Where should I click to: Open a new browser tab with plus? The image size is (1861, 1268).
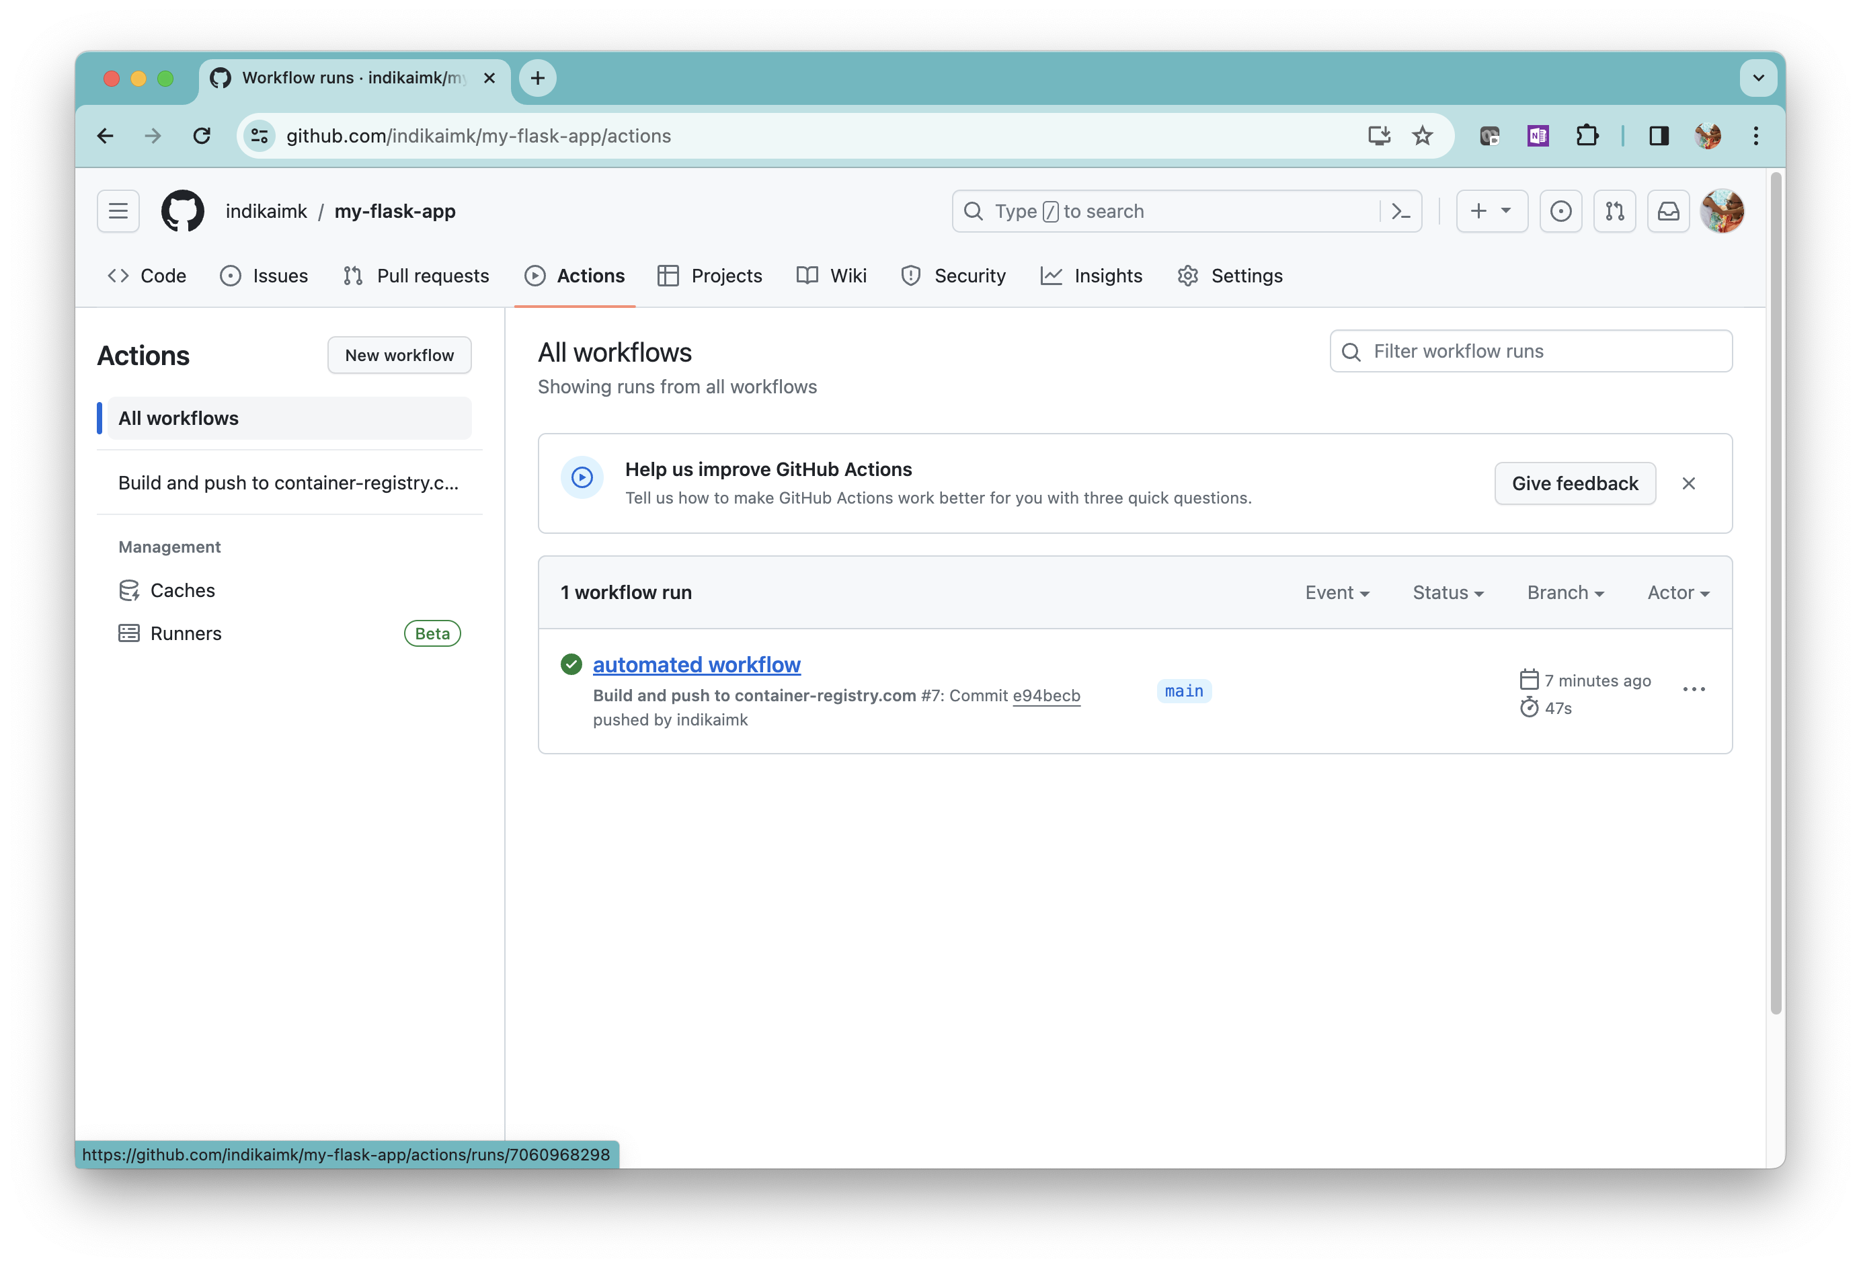(x=537, y=79)
